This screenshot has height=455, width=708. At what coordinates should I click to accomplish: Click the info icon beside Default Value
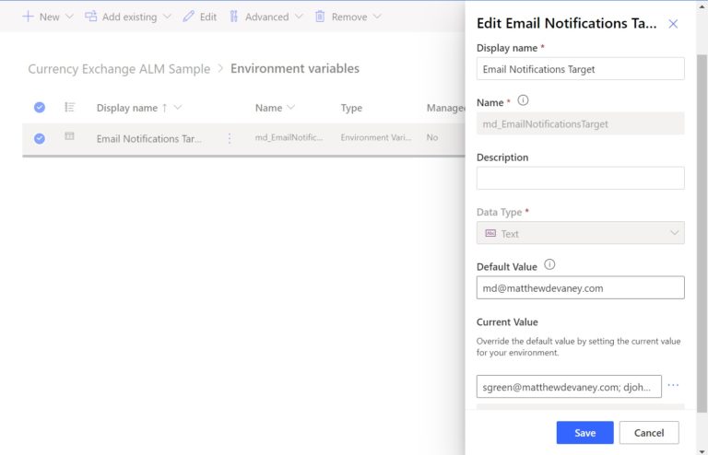pyautogui.click(x=549, y=265)
